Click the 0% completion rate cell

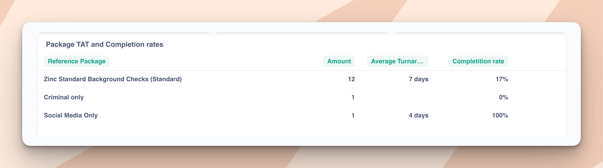tap(503, 97)
